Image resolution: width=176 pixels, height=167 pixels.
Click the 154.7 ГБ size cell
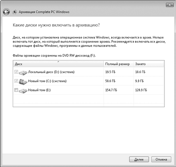pos(111,90)
